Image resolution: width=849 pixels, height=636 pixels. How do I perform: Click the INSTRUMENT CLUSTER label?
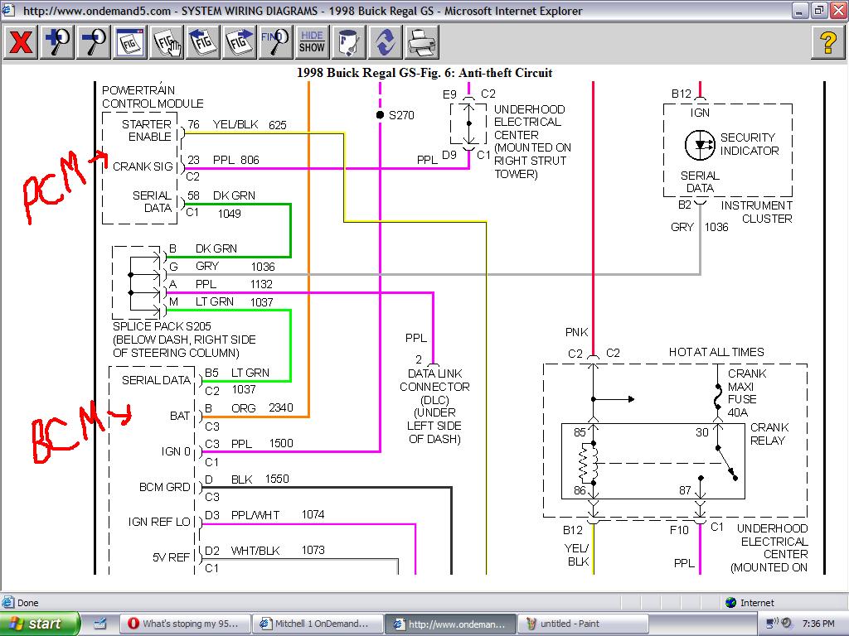click(x=756, y=212)
